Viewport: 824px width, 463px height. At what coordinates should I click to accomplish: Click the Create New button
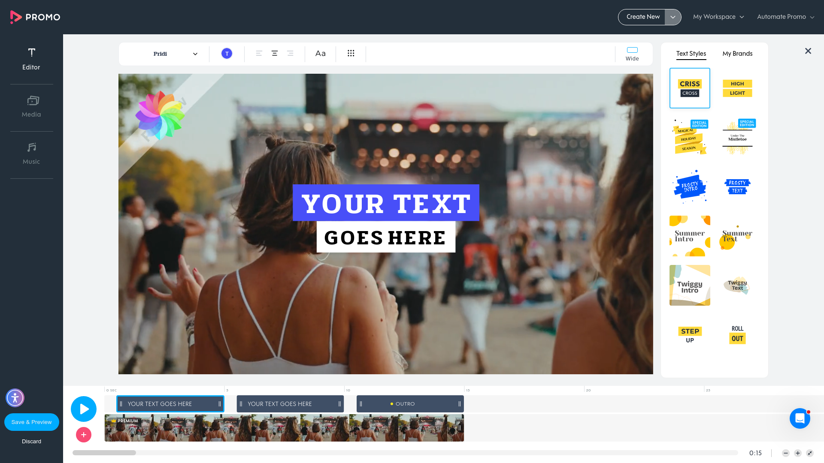[x=643, y=17]
